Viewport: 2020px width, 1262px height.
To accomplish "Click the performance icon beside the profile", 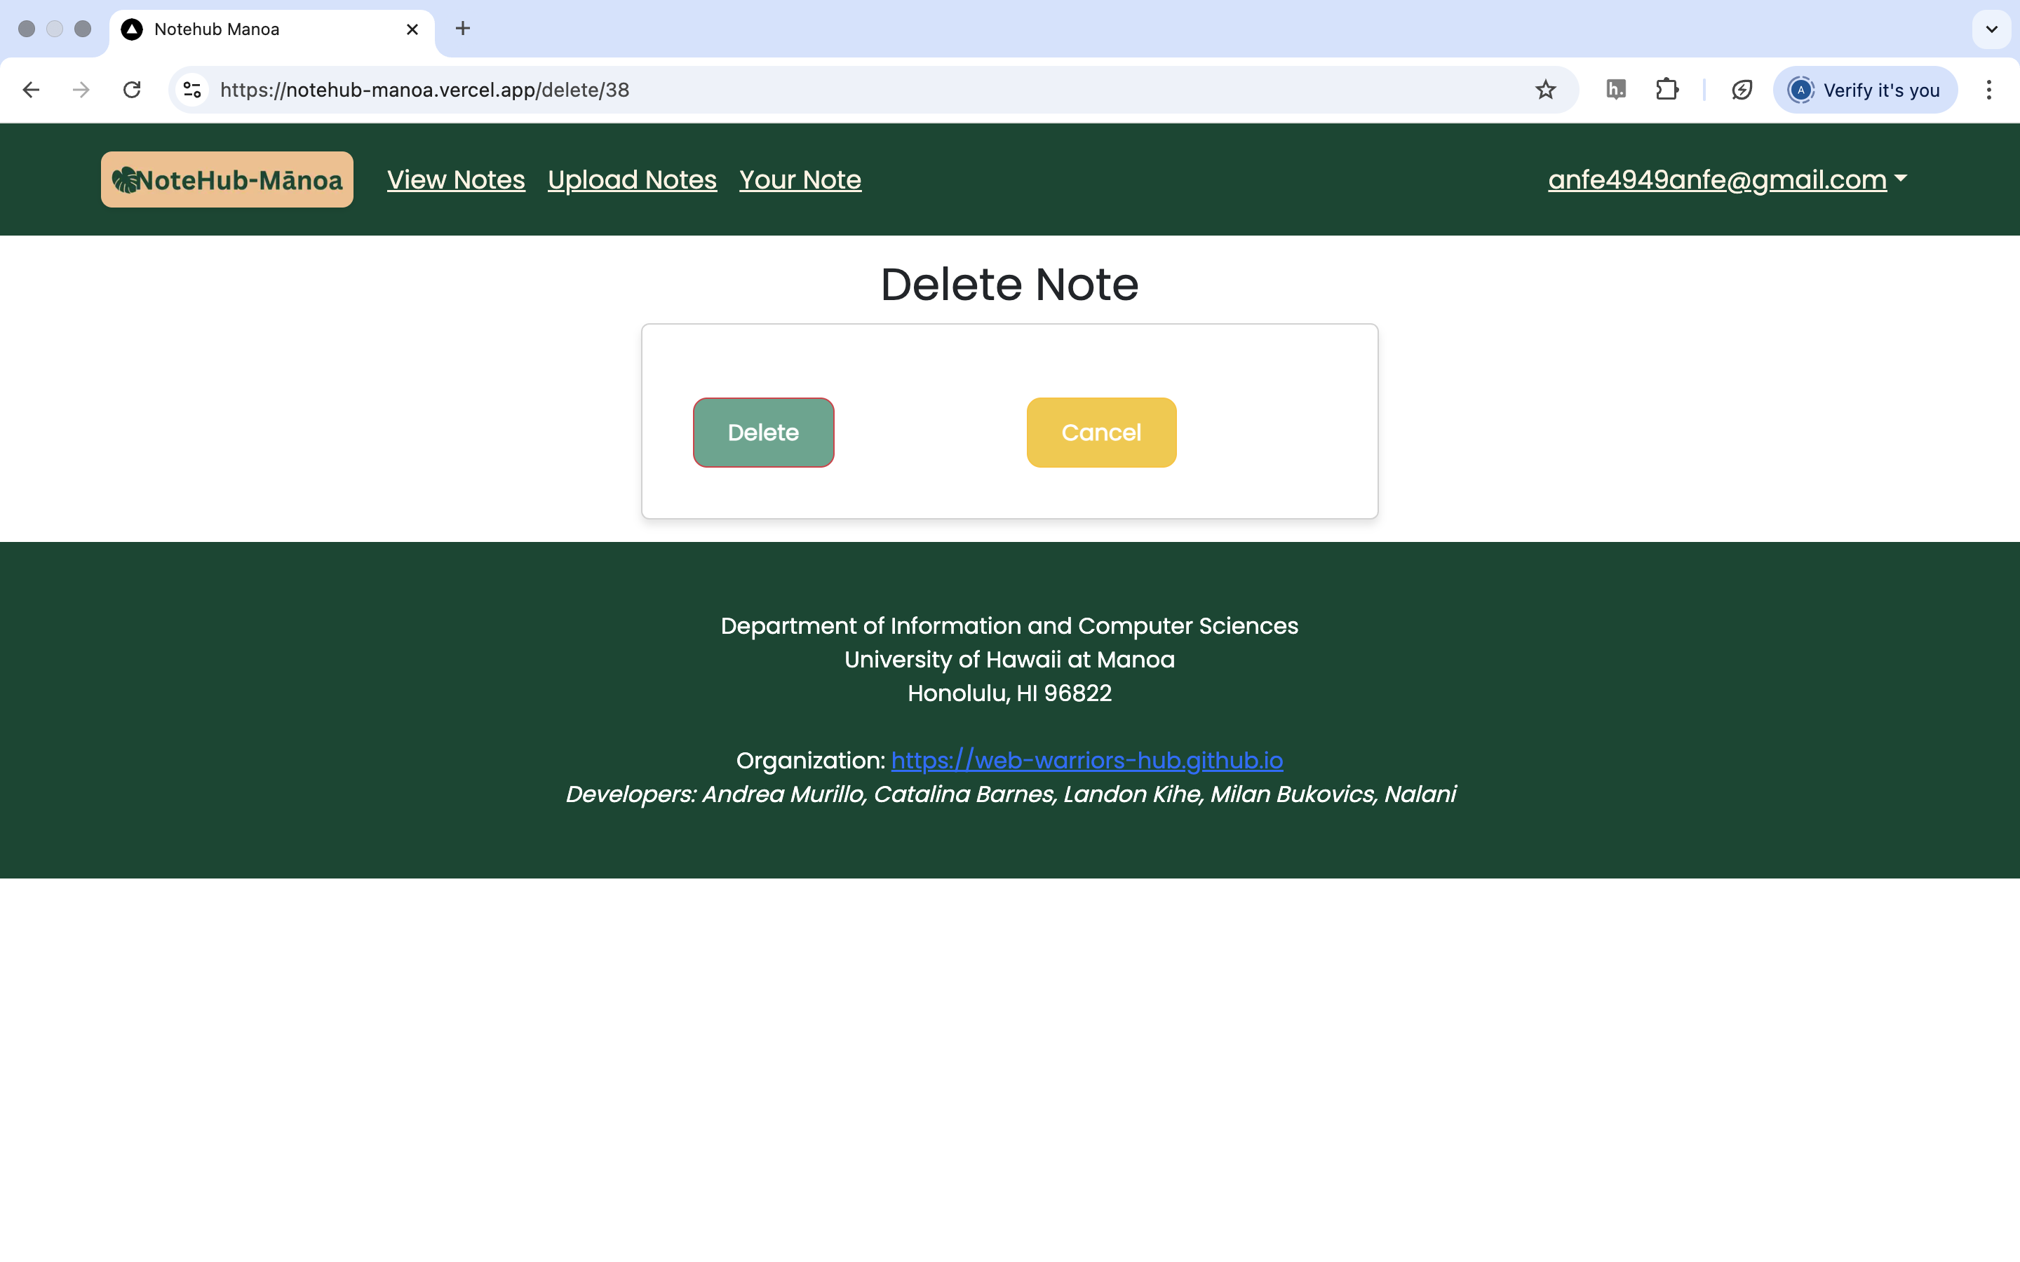I will 1742,89.
